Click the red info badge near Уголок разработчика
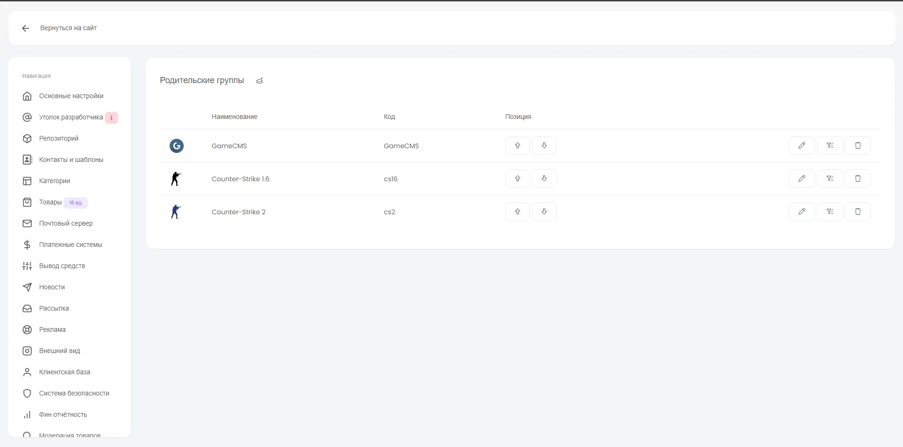 coord(111,118)
